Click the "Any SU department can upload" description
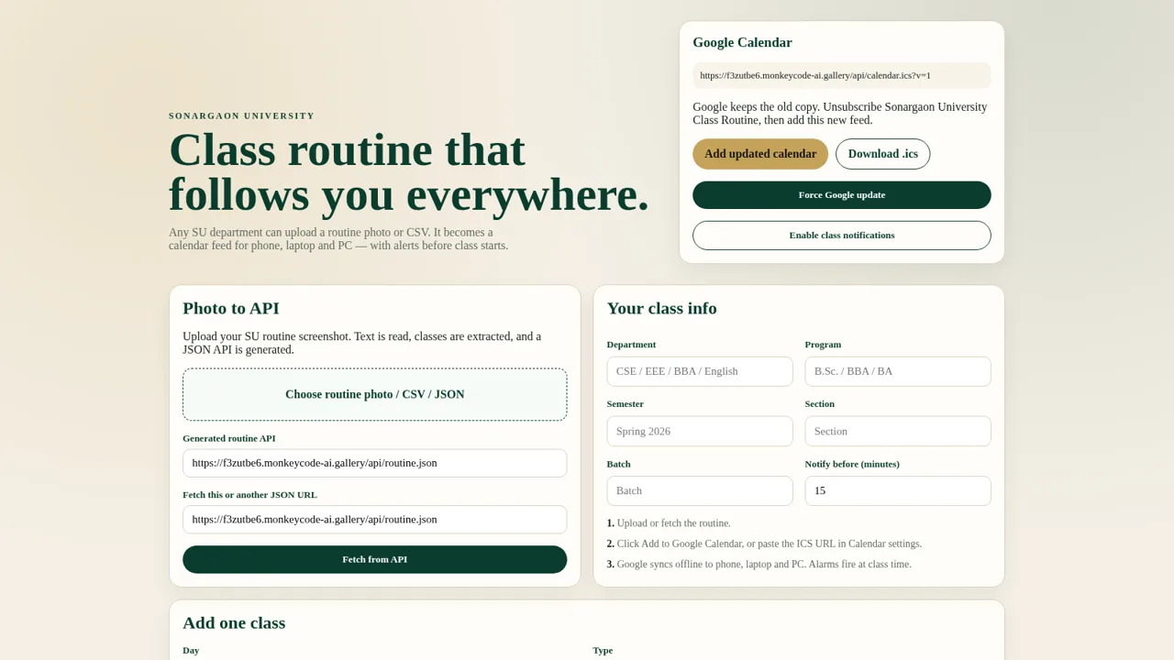Image resolution: width=1174 pixels, height=660 pixels. pos(338,239)
